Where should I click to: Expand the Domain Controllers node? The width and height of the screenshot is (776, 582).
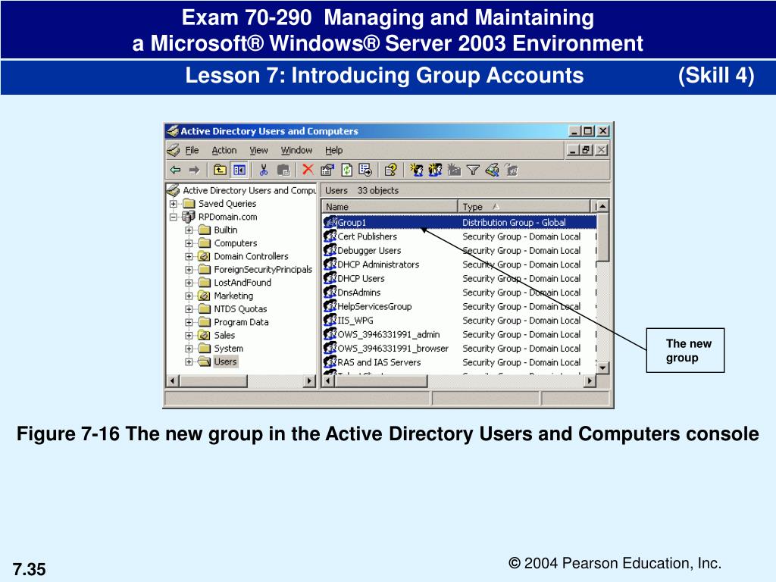point(189,256)
